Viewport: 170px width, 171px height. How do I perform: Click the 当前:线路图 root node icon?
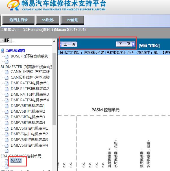pos(2,51)
